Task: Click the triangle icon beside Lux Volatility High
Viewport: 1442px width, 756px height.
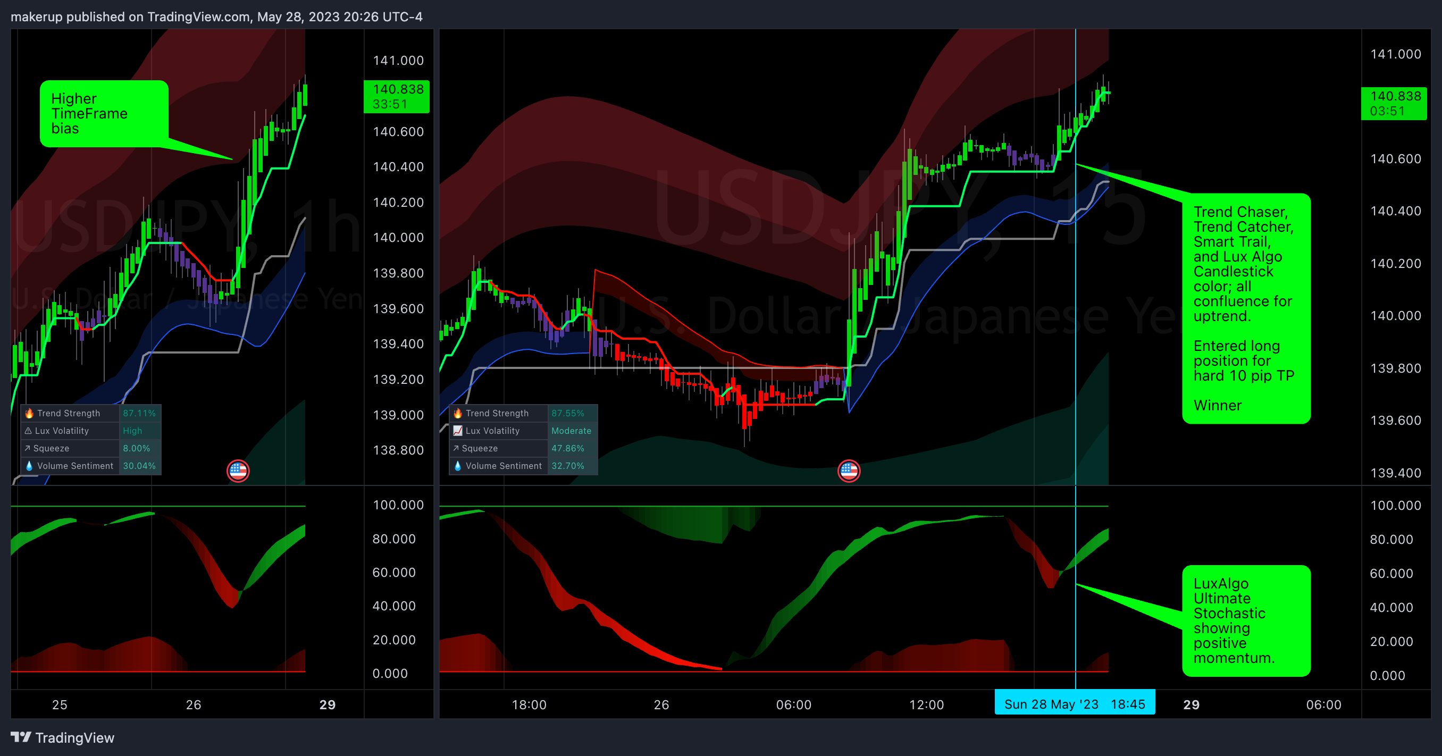Action: [28, 431]
